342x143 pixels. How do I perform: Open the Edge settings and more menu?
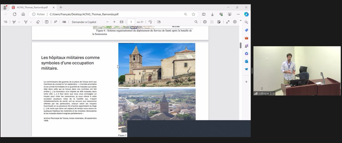pos(238,14)
